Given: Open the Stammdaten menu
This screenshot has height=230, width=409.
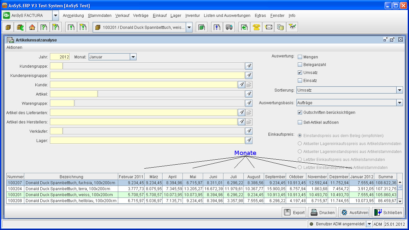Looking at the screenshot, I should coord(100,16).
